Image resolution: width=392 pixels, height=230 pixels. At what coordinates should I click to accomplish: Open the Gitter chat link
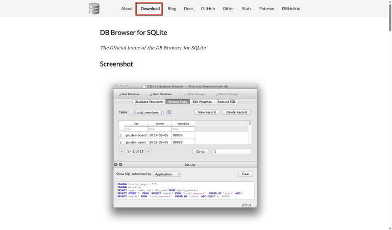[228, 9]
